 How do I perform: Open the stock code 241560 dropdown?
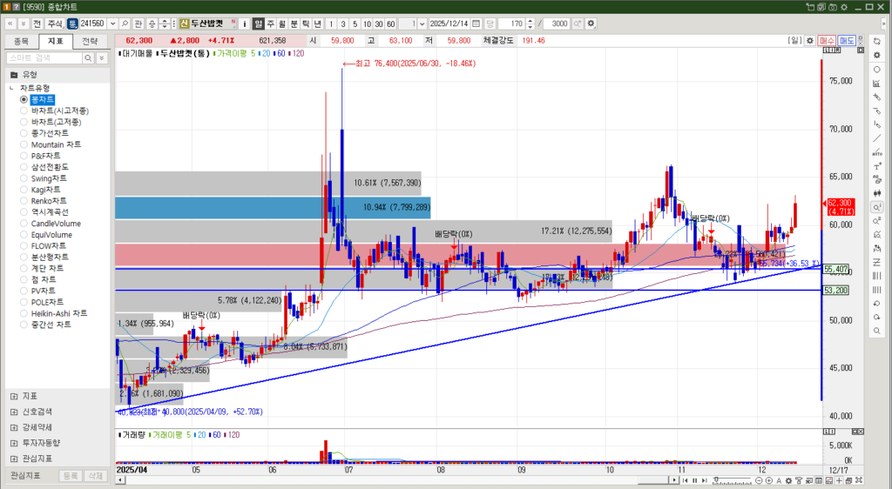[111, 23]
